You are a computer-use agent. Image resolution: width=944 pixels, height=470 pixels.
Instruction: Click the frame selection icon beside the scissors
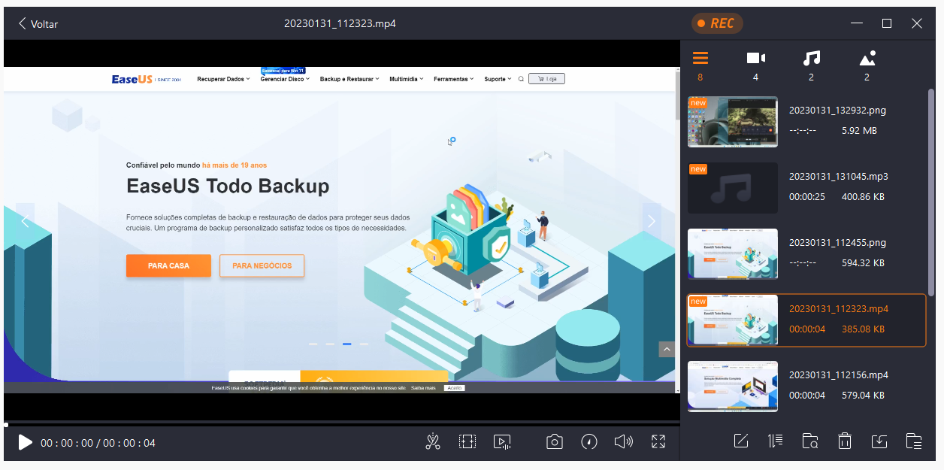[x=467, y=442]
